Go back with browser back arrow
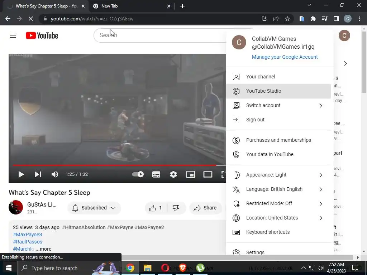 pos(8,19)
